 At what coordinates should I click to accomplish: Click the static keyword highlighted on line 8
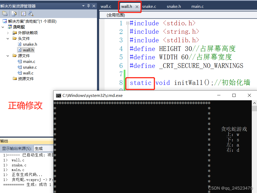coord(141,83)
